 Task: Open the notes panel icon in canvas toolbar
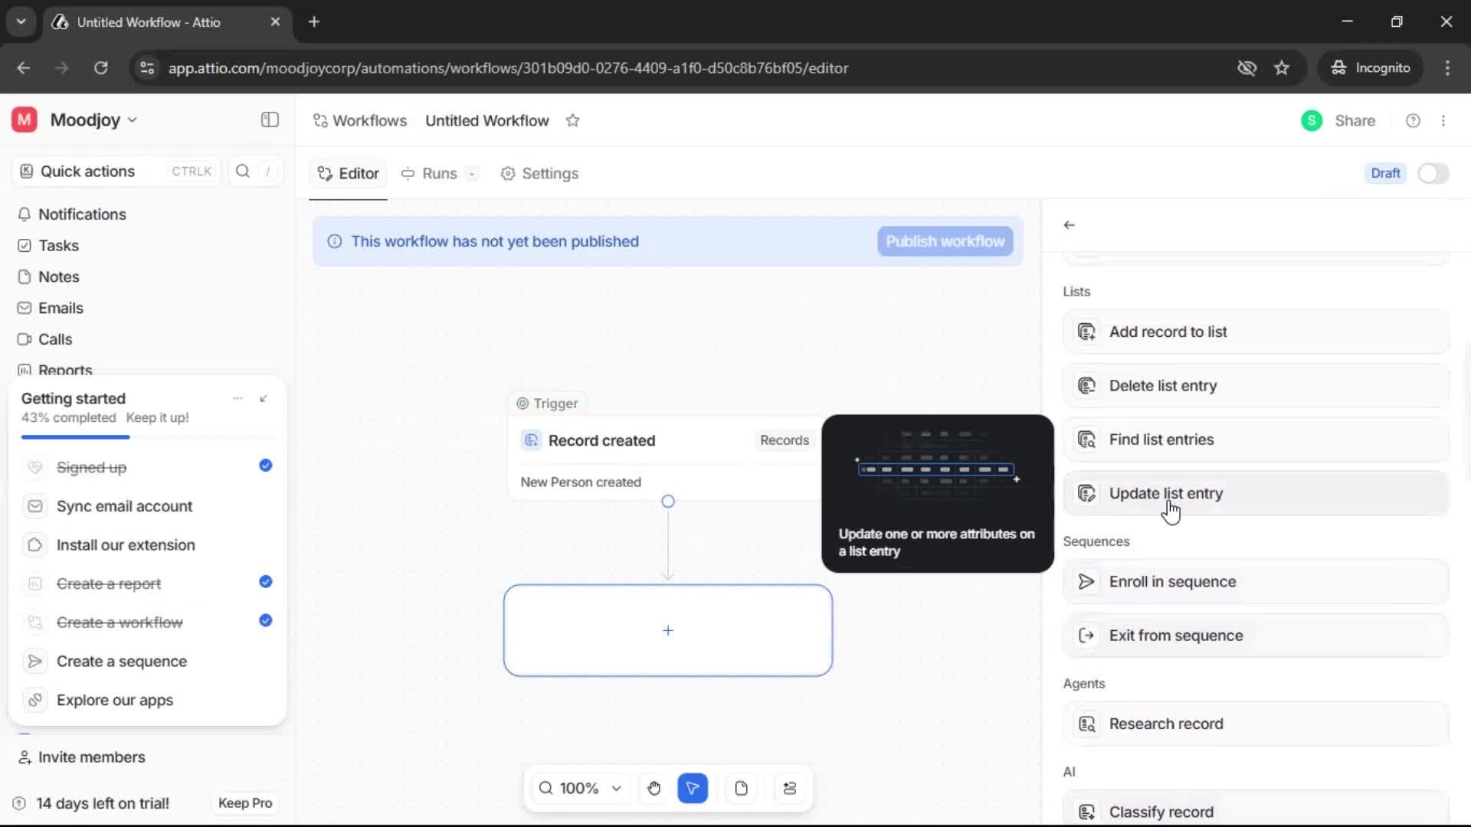741,788
